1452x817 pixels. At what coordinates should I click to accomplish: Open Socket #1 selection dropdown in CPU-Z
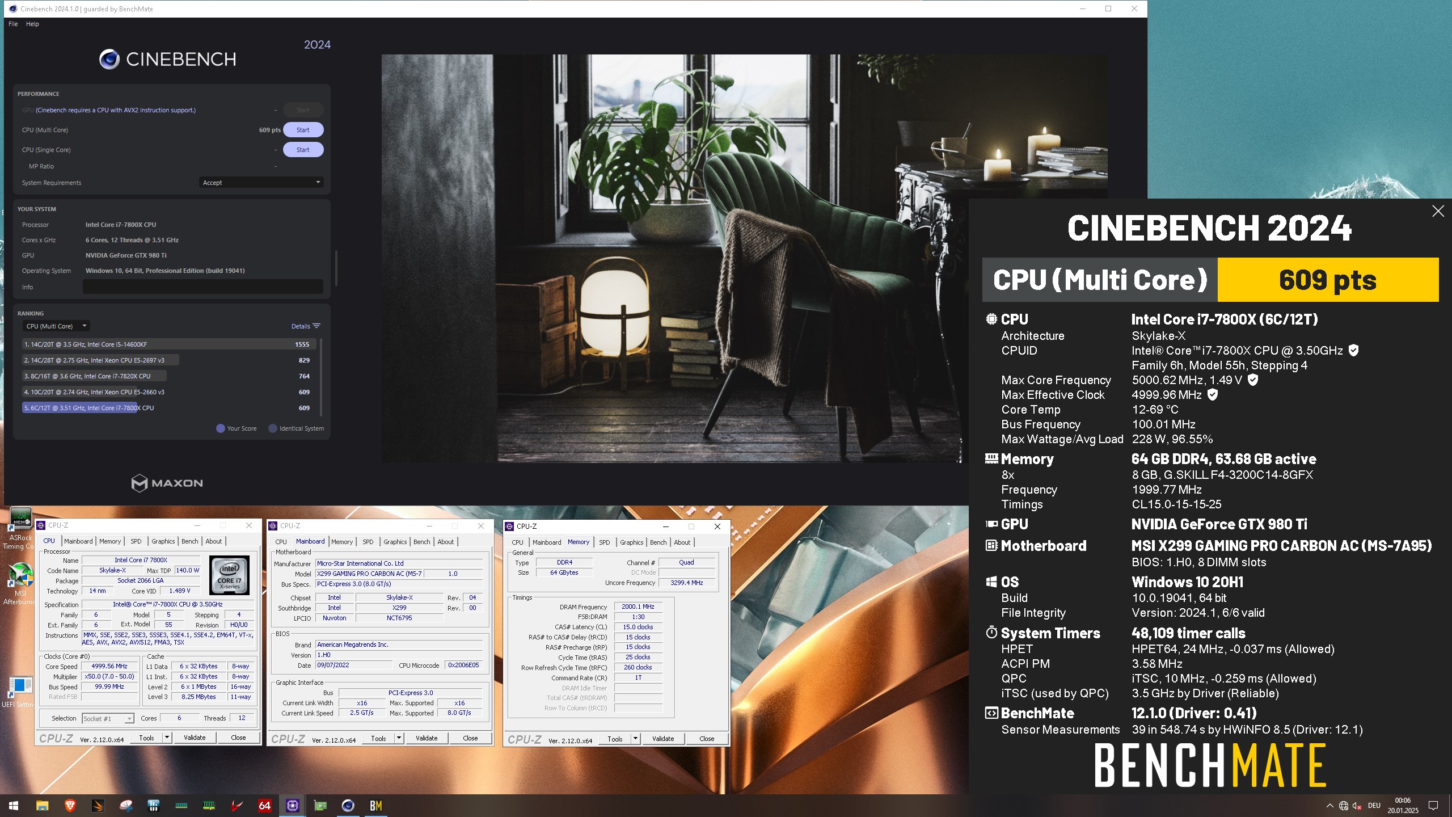coord(108,718)
